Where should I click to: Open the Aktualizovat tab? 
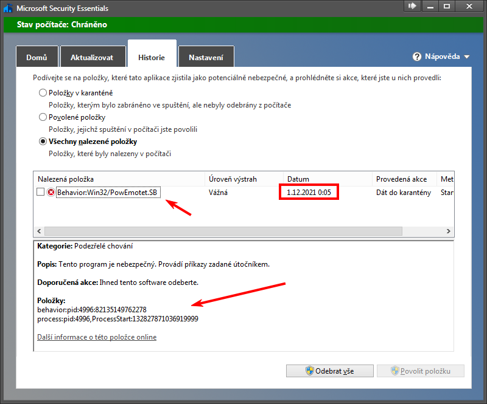pyautogui.click(x=92, y=58)
